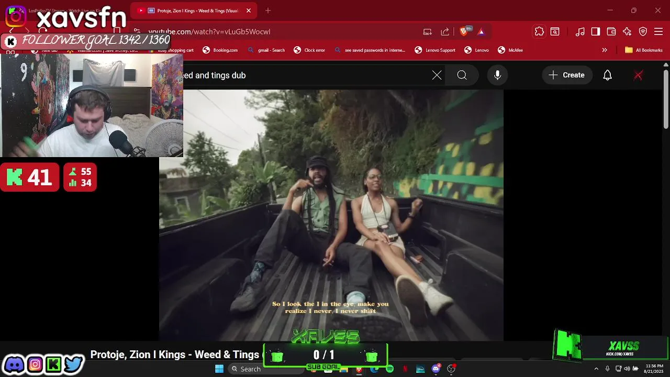Click the YouTube search magnifier button
The width and height of the screenshot is (670, 377).
[x=462, y=75]
